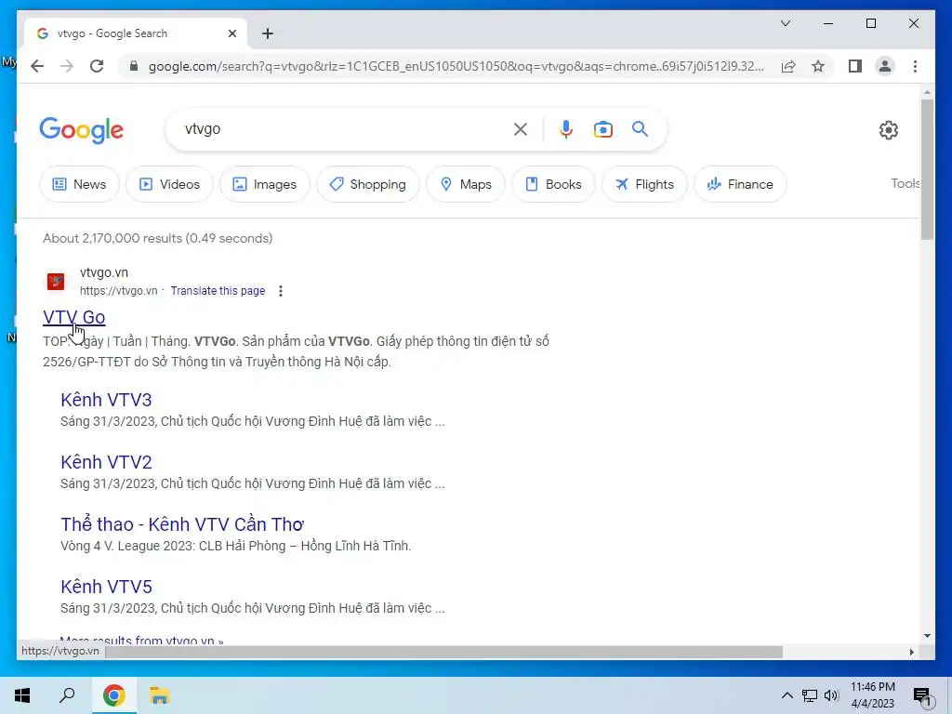952x714 pixels.
Task: Close the vtvgo Google Search tab
Action: 231,33
